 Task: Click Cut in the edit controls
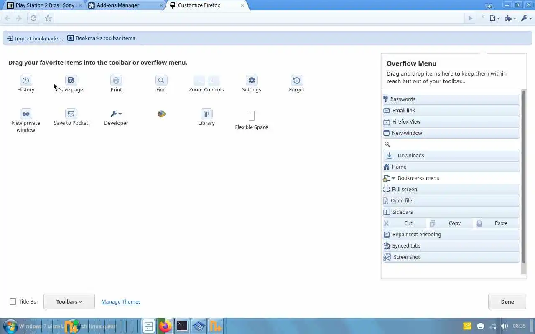(x=405, y=223)
